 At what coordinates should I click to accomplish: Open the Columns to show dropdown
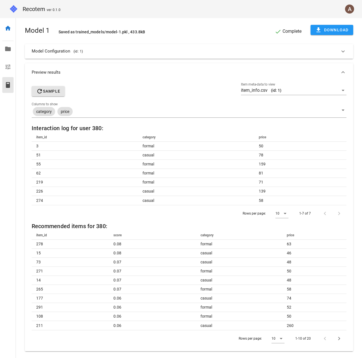342,110
